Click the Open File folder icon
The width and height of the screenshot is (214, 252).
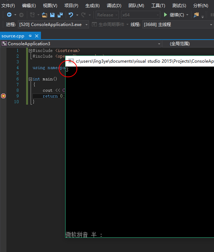44,15
